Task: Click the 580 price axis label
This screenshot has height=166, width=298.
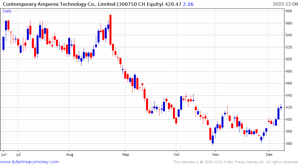Action: point(289,11)
